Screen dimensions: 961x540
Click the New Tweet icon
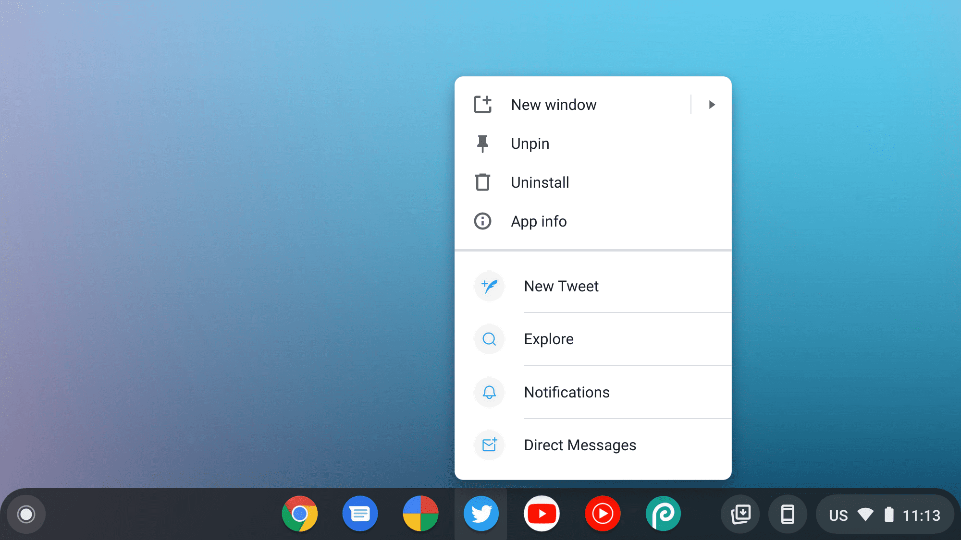(489, 286)
